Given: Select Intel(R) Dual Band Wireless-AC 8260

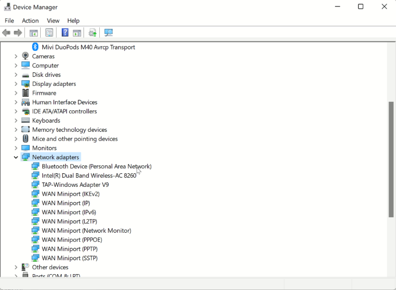Looking at the screenshot, I should (89, 176).
